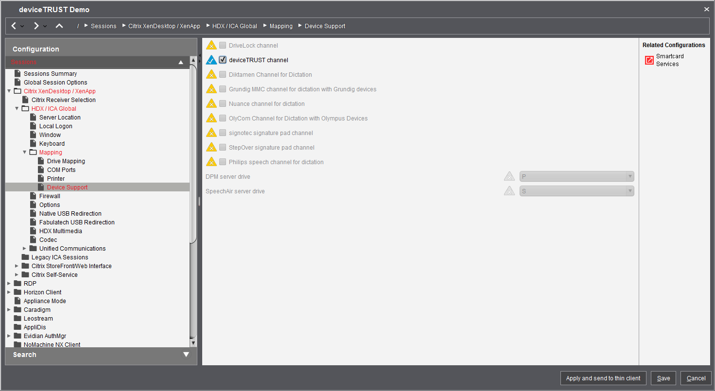Image resolution: width=715 pixels, height=391 pixels.
Task: Uncheck the deviceTRUST channel checkbox
Action: [222, 59]
